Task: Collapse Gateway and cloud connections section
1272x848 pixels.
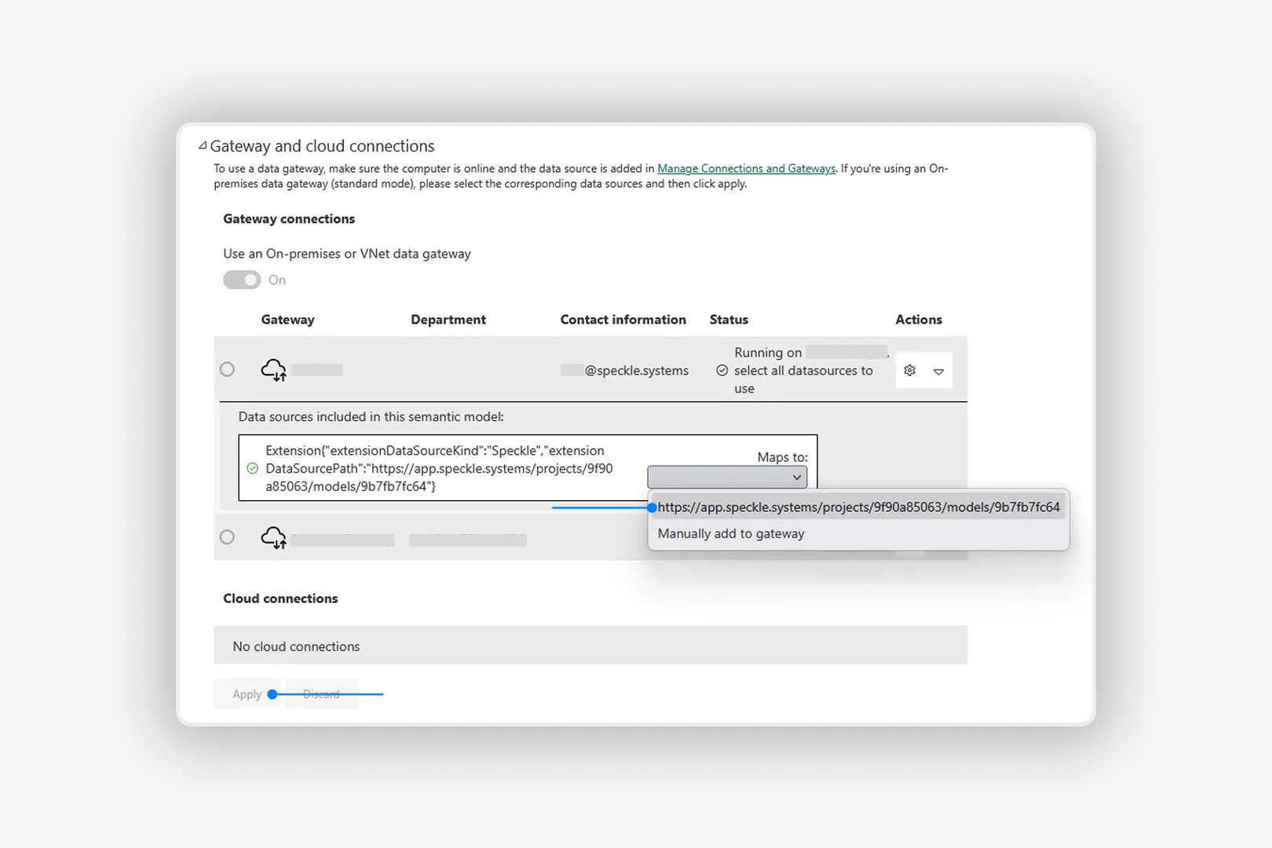Action: (x=203, y=146)
